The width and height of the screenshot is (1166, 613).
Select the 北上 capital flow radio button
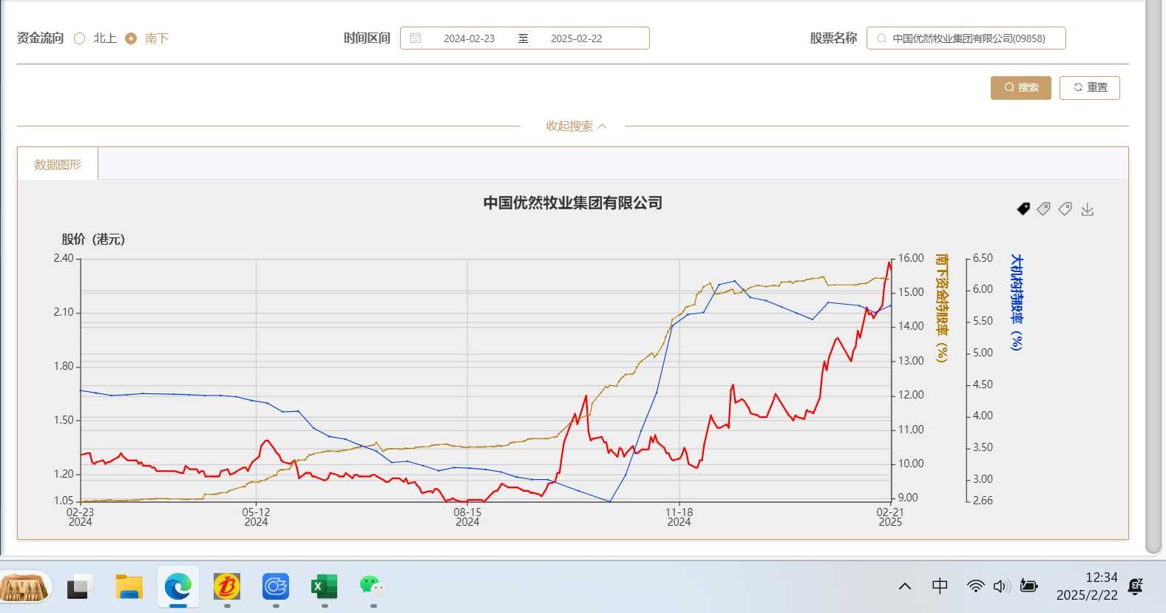pos(80,38)
